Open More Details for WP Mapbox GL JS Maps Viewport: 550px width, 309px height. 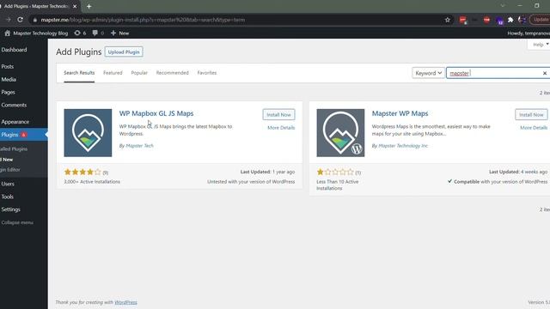281,128
